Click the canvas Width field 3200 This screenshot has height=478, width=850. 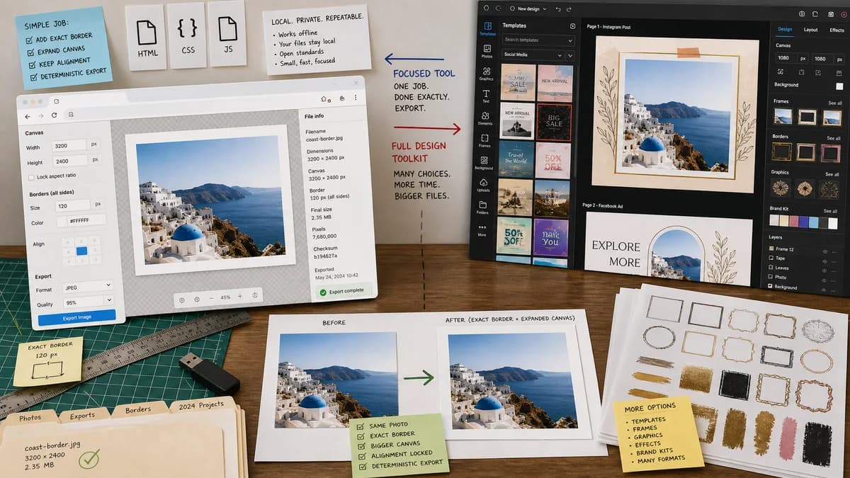[69, 147]
